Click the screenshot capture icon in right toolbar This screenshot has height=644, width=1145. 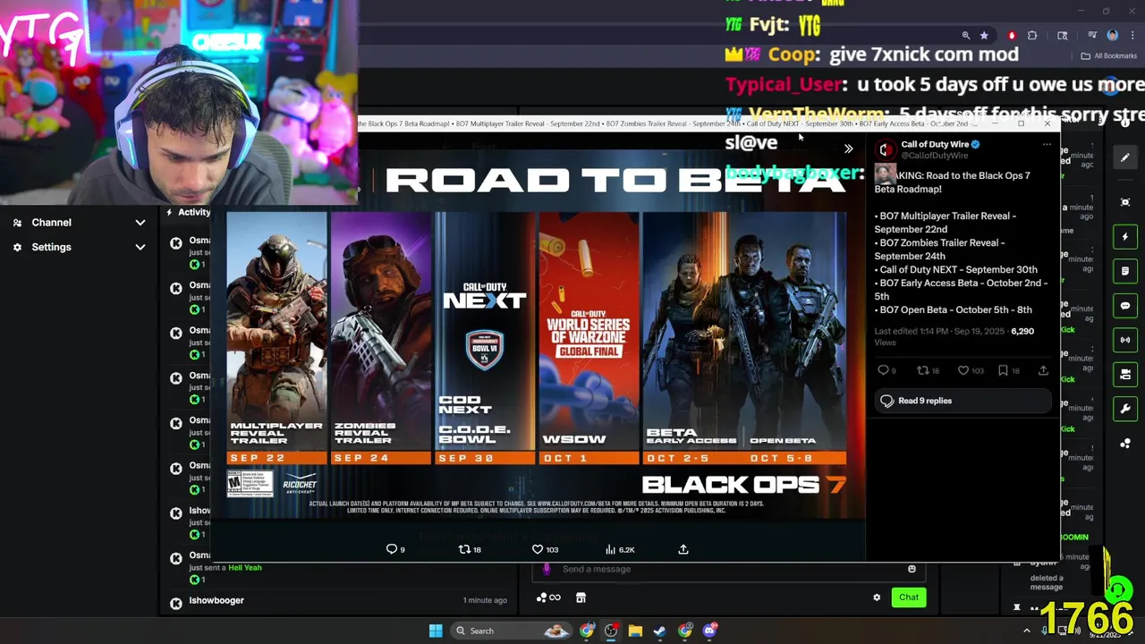click(x=1125, y=202)
